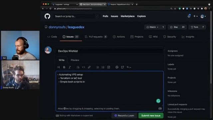This screenshot has width=213, height=120.
Task: Add a link with the chain icon
Action: [89, 67]
